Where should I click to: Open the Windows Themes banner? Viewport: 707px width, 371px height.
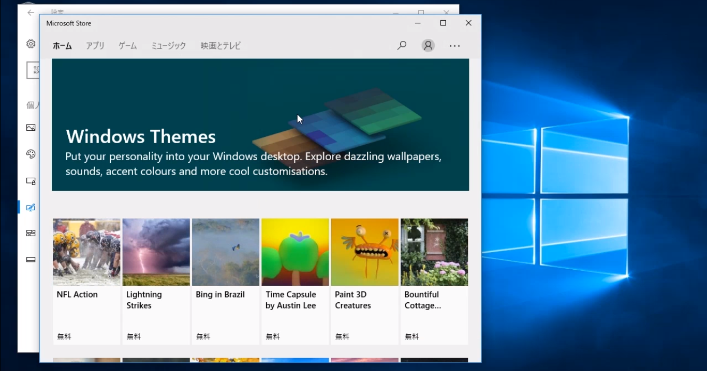pyautogui.click(x=260, y=125)
